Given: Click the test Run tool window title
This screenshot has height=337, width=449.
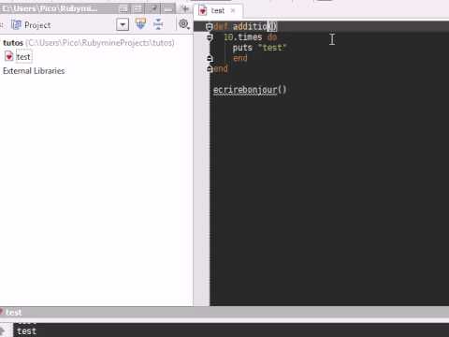Looking at the screenshot, I should point(13,312).
